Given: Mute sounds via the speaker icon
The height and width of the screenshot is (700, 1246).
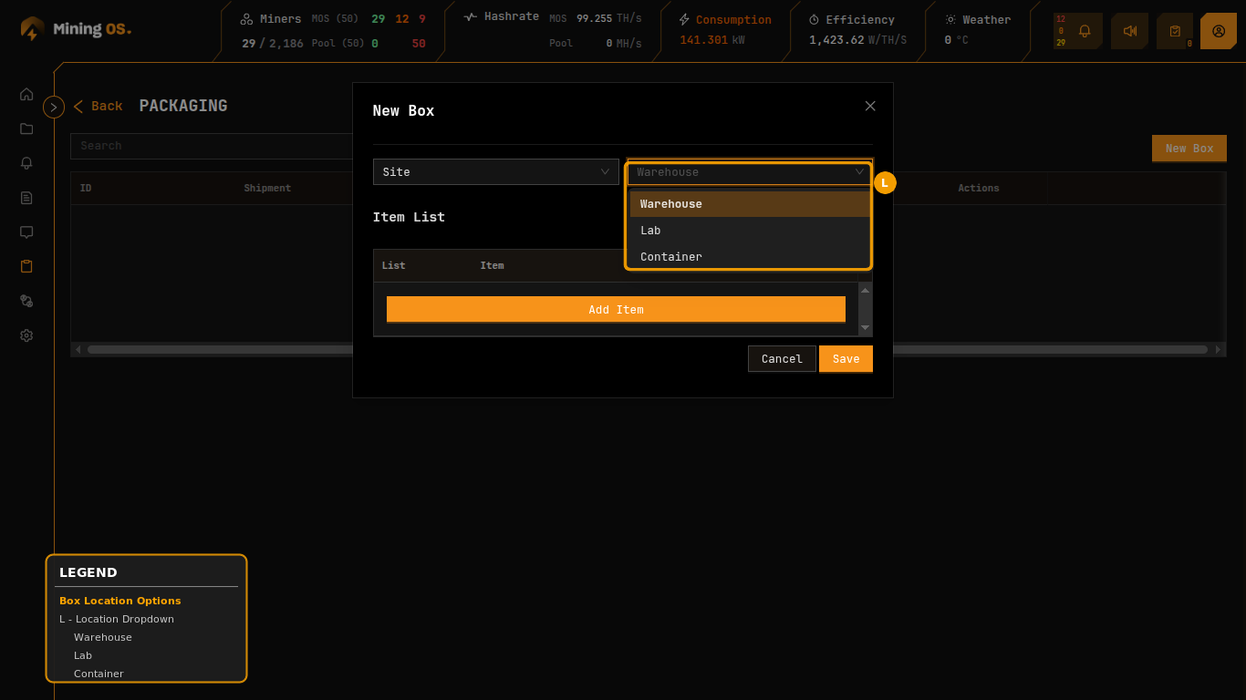Looking at the screenshot, I should (x=1129, y=30).
